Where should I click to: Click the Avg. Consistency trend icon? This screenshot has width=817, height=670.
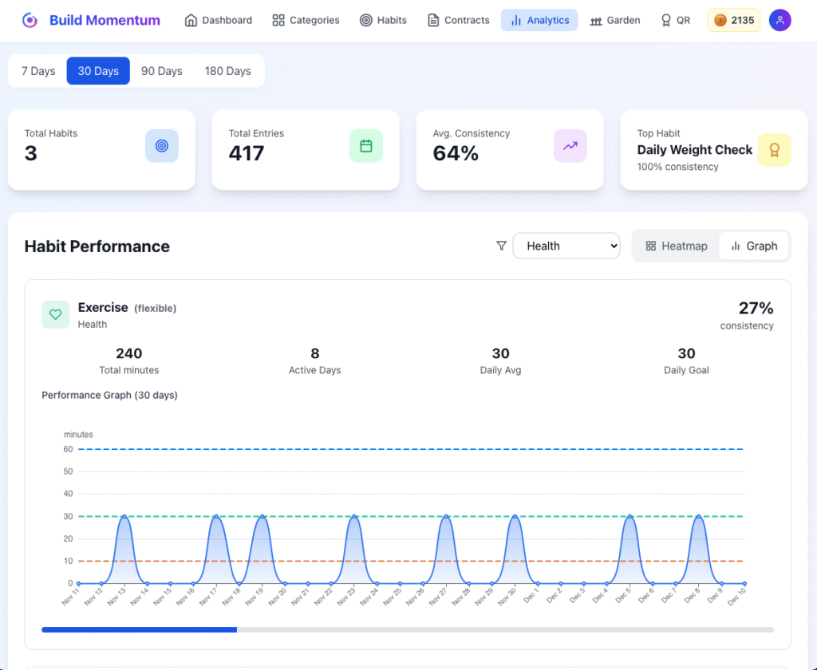(570, 146)
